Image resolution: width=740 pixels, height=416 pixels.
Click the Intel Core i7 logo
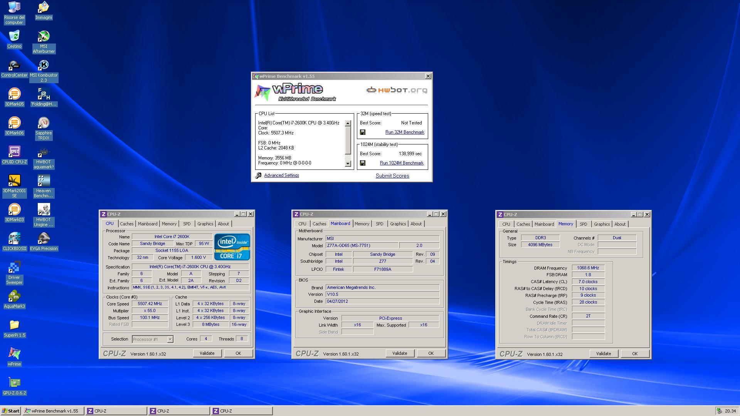click(x=232, y=247)
